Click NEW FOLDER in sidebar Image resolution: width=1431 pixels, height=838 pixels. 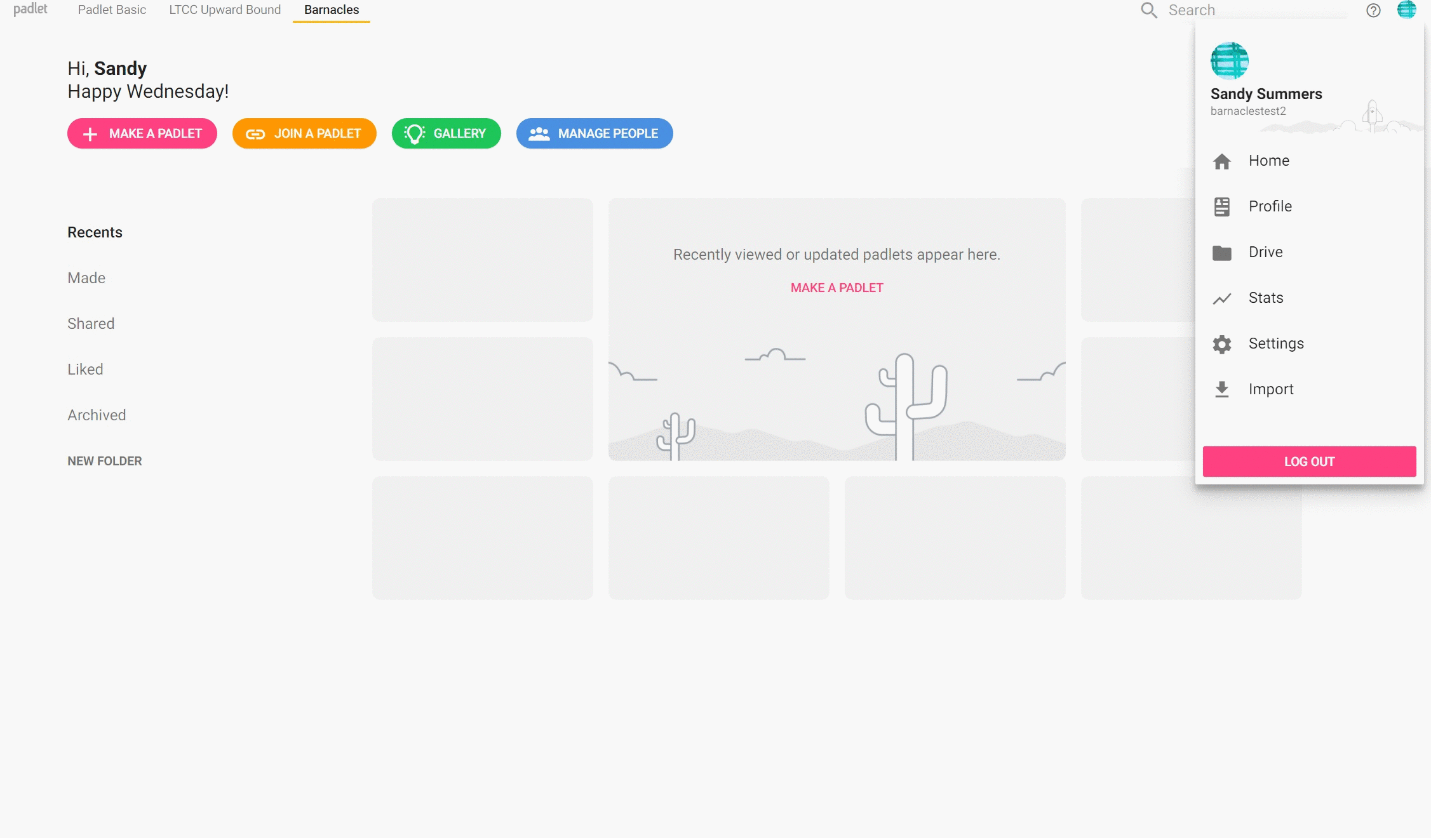pyautogui.click(x=105, y=461)
